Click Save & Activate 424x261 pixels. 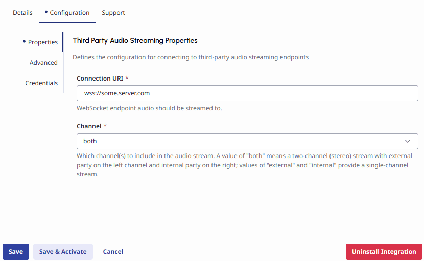63,252
